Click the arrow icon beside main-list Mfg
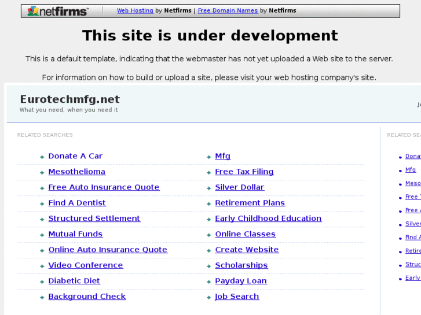 pyautogui.click(x=208, y=157)
